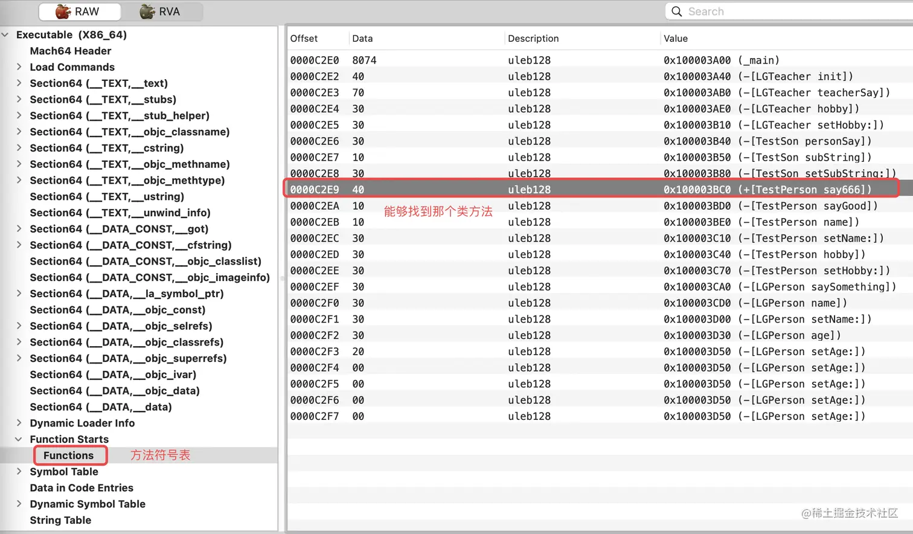The height and width of the screenshot is (534, 913).
Task: Click the -[LGTeacher teacherSay] value
Action: (x=777, y=93)
